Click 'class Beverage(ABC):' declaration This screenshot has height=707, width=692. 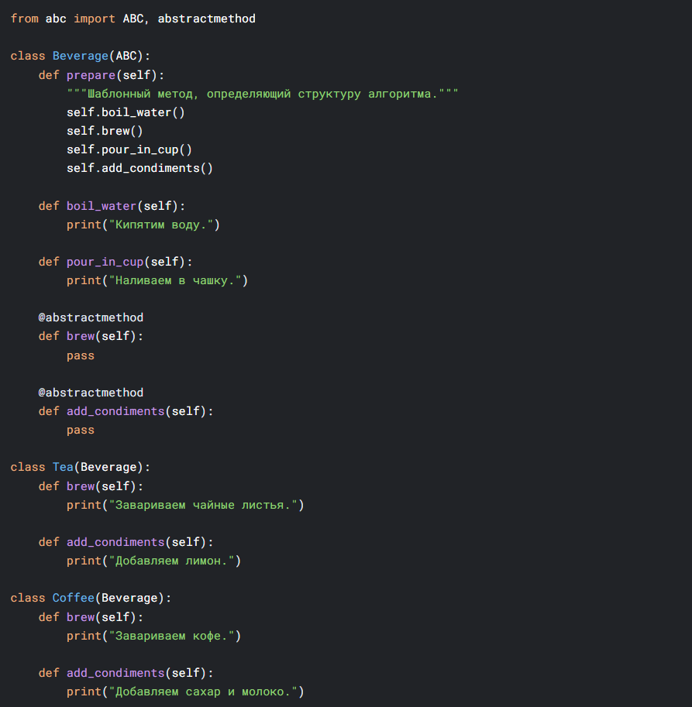(x=81, y=57)
